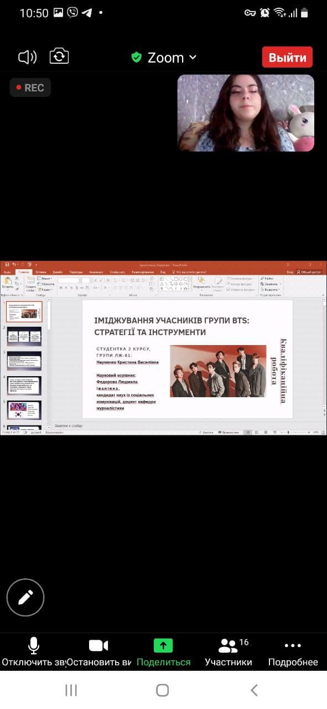This screenshot has width=327, height=709.
Task: Toggle Примечания in the PowerPoint status bar
Action: coord(229,432)
